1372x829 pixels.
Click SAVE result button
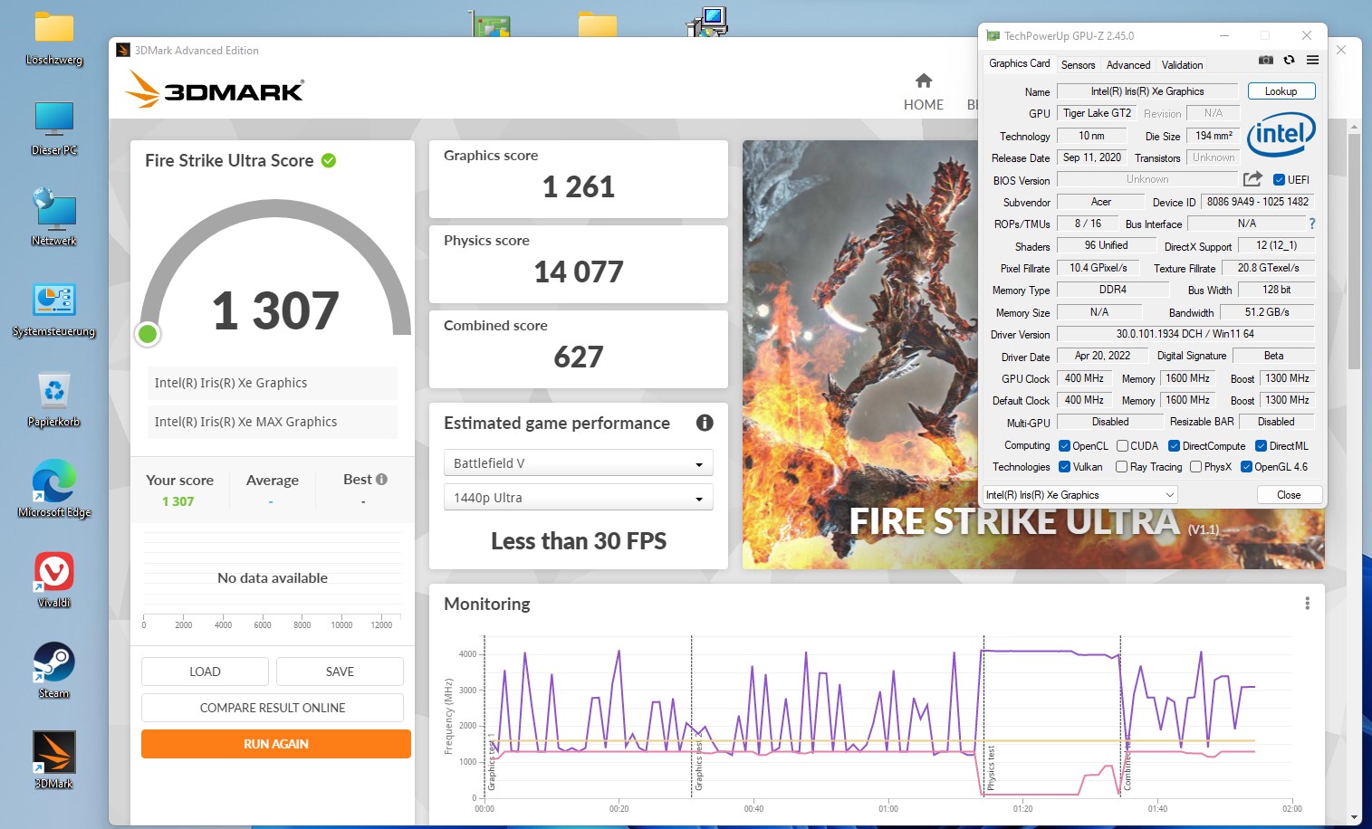point(340,672)
